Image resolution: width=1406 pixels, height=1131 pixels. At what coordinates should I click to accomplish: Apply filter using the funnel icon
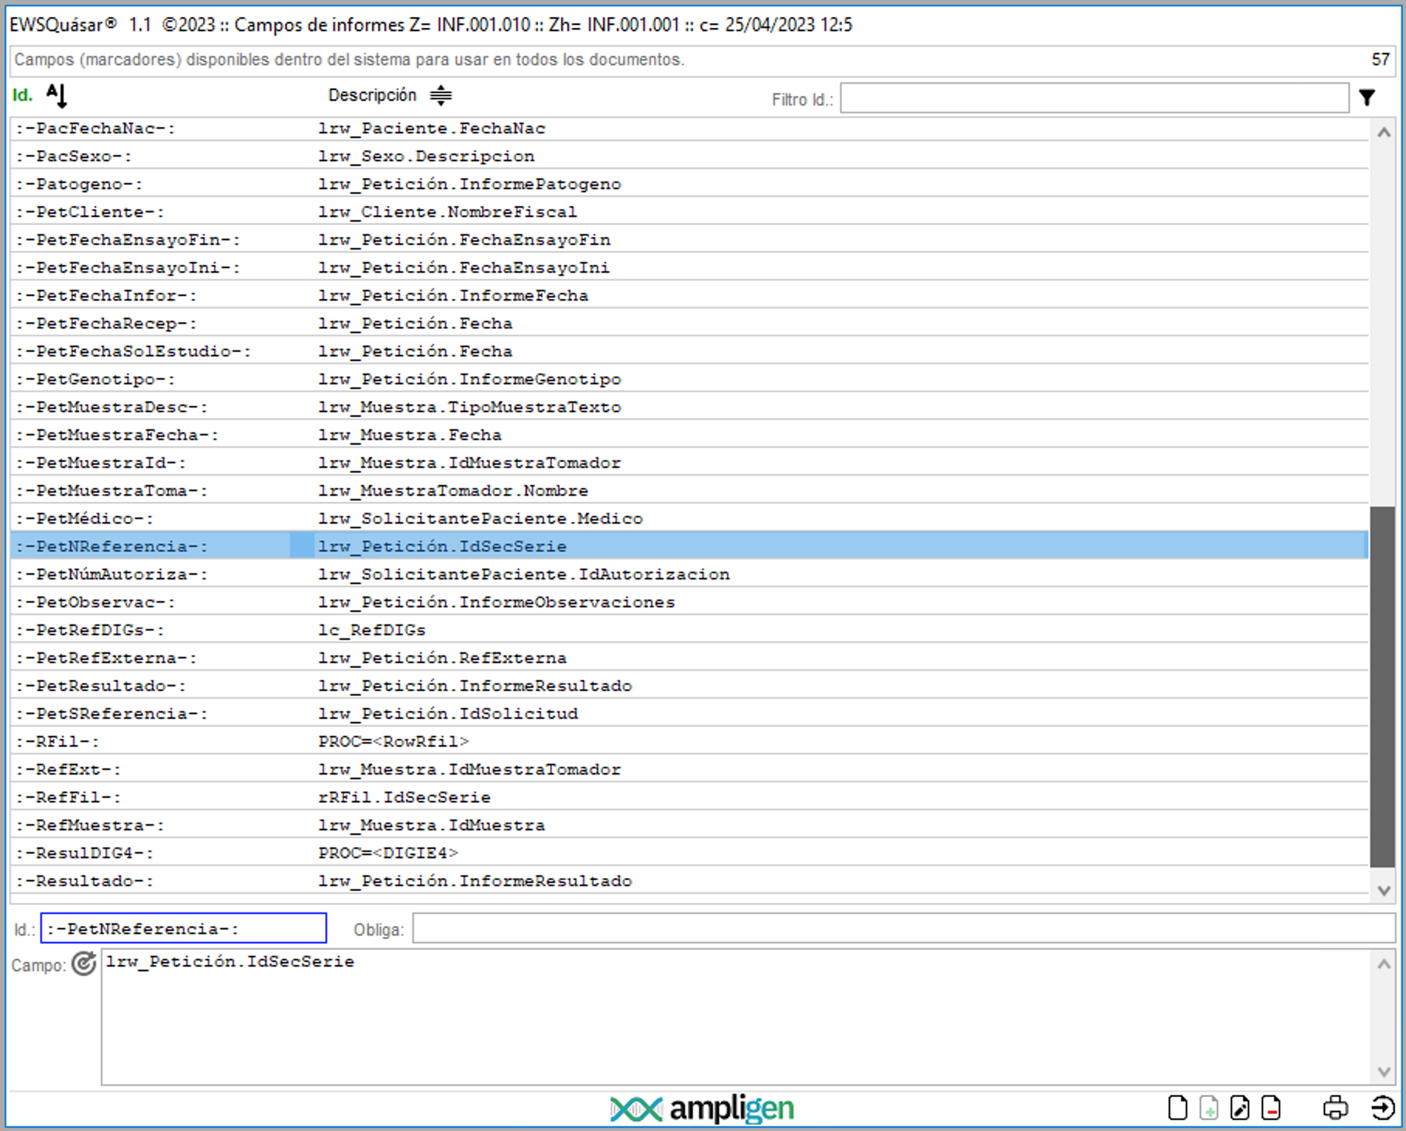point(1367,98)
